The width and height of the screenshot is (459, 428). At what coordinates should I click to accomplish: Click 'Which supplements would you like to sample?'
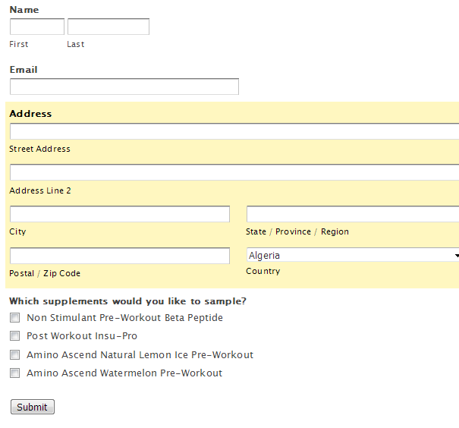[x=128, y=301]
